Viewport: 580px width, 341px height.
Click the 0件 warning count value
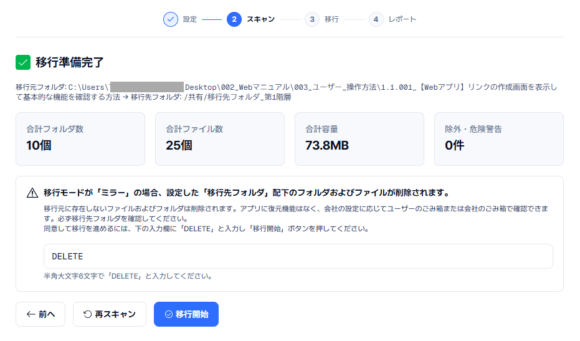[455, 145]
